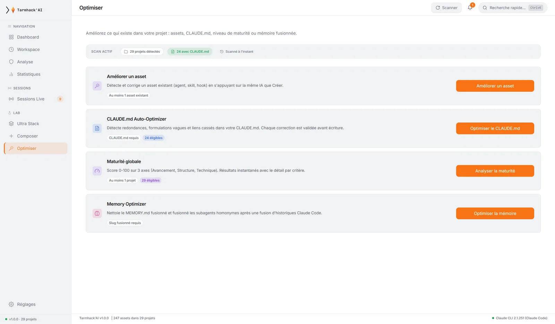Click the 'Optimiser la mémoire' button

[495, 213]
